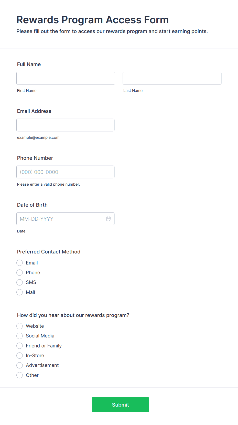Click the Last Name input field
This screenshot has width=238, height=425.
pyautogui.click(x=172, y=78)
